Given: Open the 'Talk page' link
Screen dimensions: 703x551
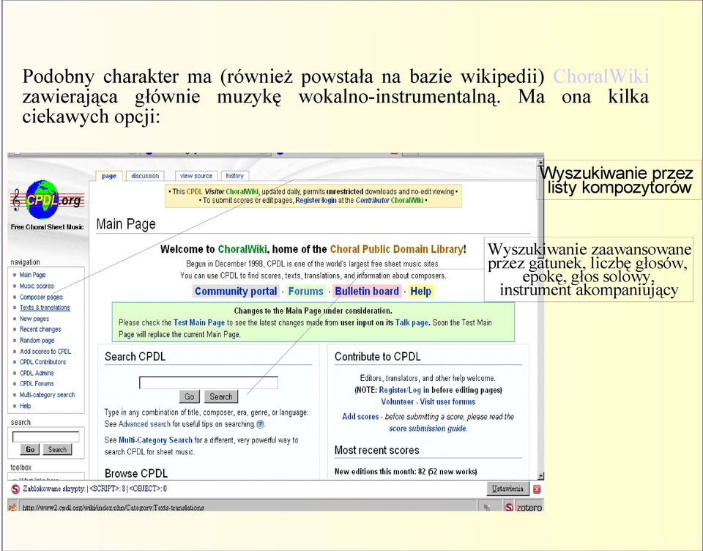Looking at the screenshot, I should [412, 322].
